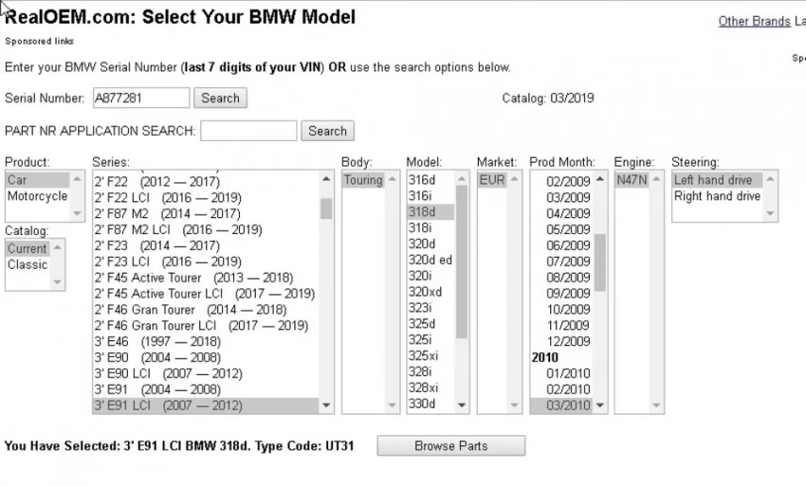806x486 pixels.
Task: Select N47N in Engine list
Action: [632, 180]
